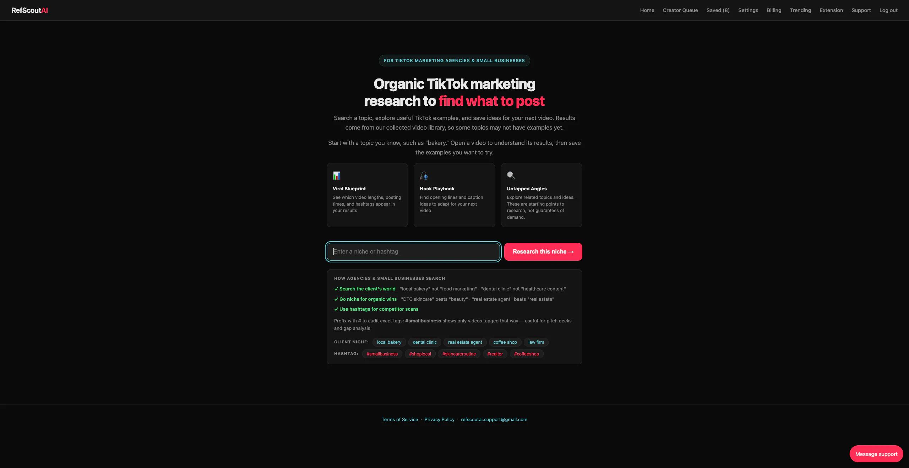Click the "Client Niche:" label
The height and width of the screenshot is (468, 909).
pos(351,342)
